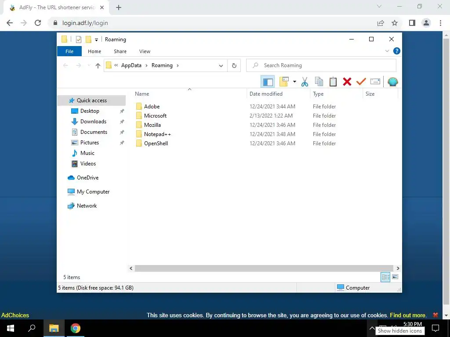Screen dimensions: 450x337
Task: Open Documents in the navigation pane
Action: pos(94,132)
